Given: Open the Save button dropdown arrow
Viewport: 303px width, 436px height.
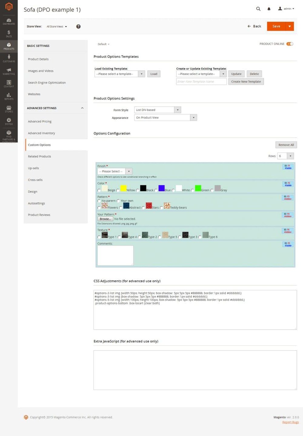Looking at the screenshot, I should coord(290,26).
